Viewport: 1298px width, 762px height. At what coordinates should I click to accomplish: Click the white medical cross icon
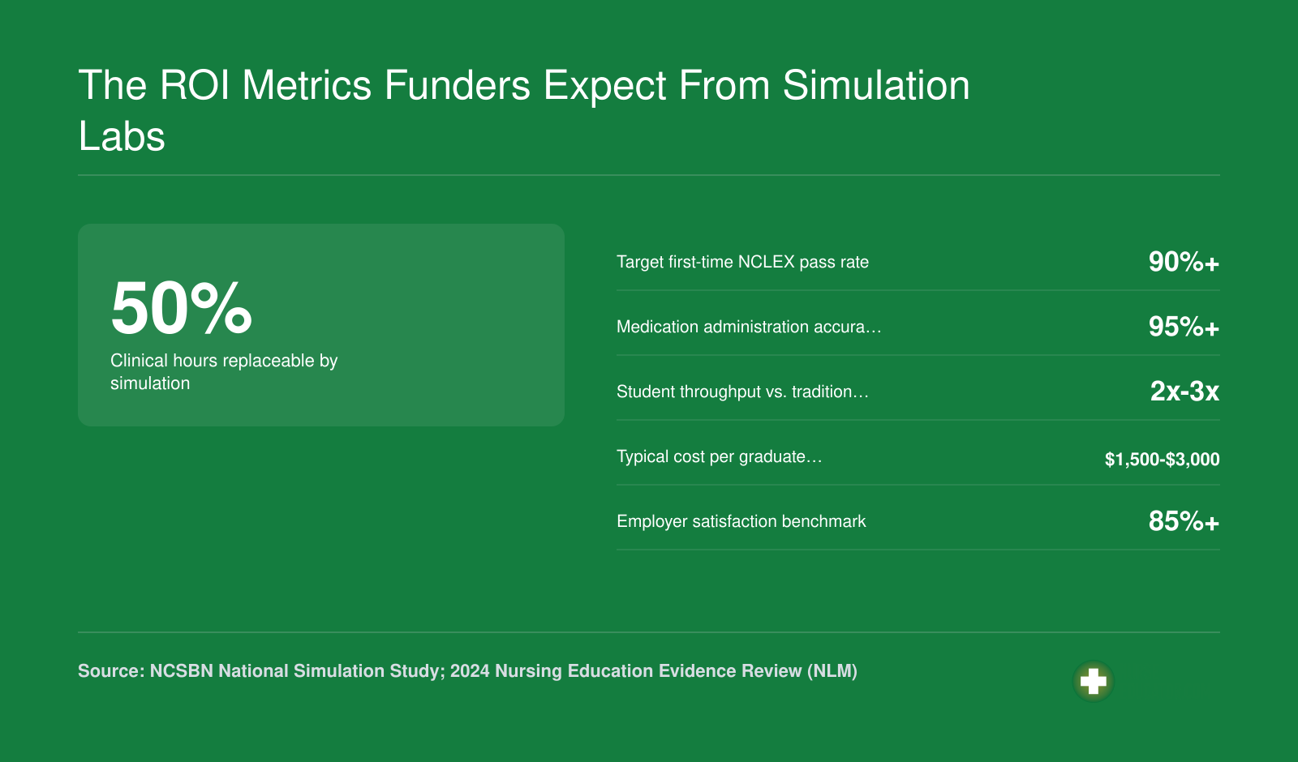point(1094,682)
